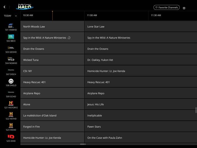
Task: Click restart icon on Spy in the Wild
Action: point(69,37)
